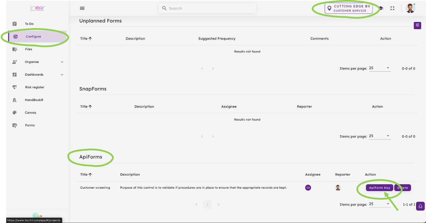Click Suggested Frequency column header
The height and width of the screenshot is (223, 426).
pyautogui.click(x=217, y=38)
